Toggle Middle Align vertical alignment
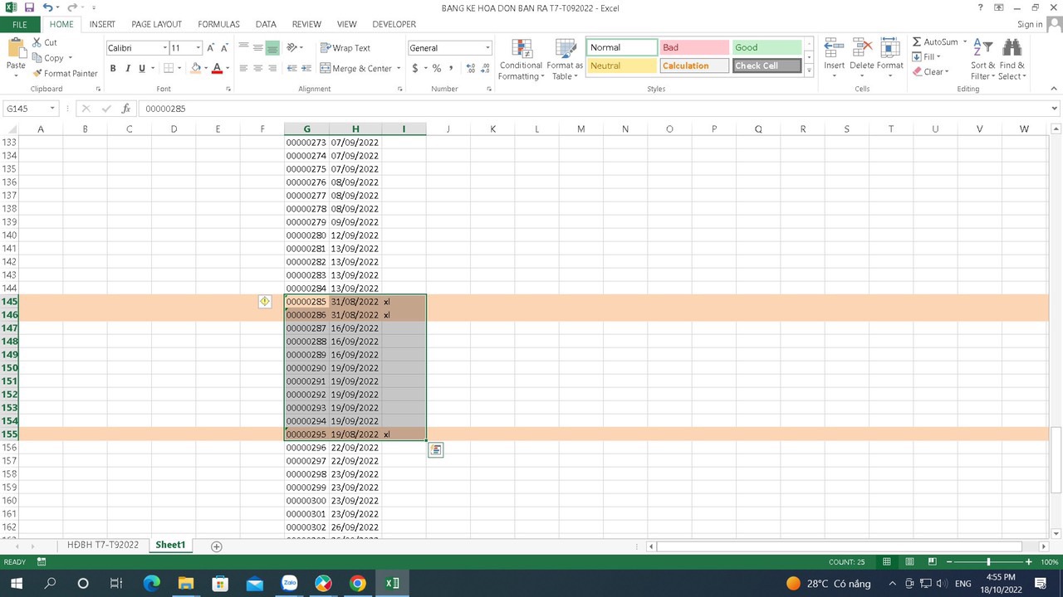The height and width of the screenshot is (597, 1063). (x=257, y=48)
